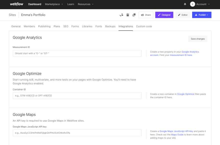Click the duplicate site icon
Image resolution: width=220 pixels, height=145 pixels.
134,15
